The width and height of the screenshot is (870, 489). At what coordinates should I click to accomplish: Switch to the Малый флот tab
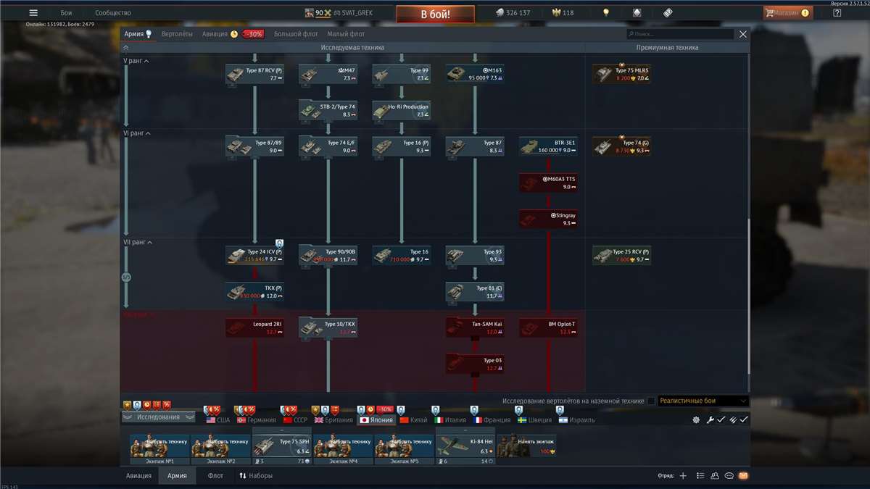coord(346,34)
